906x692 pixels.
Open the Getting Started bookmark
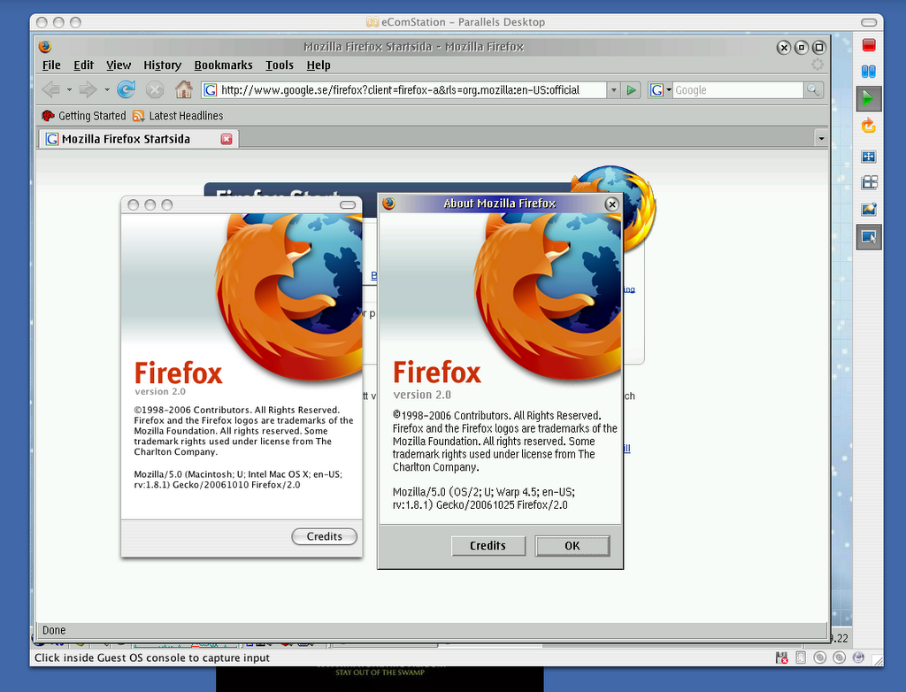tap(84, 116)
